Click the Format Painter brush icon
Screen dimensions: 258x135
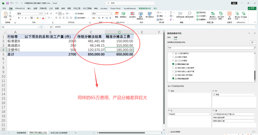(10, 19)
